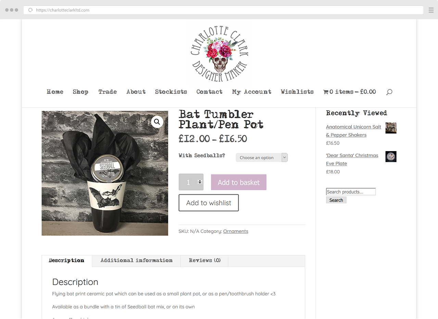Click the Add to basket button
This screenshot has height=319, width=438.
tap(239, 182)
